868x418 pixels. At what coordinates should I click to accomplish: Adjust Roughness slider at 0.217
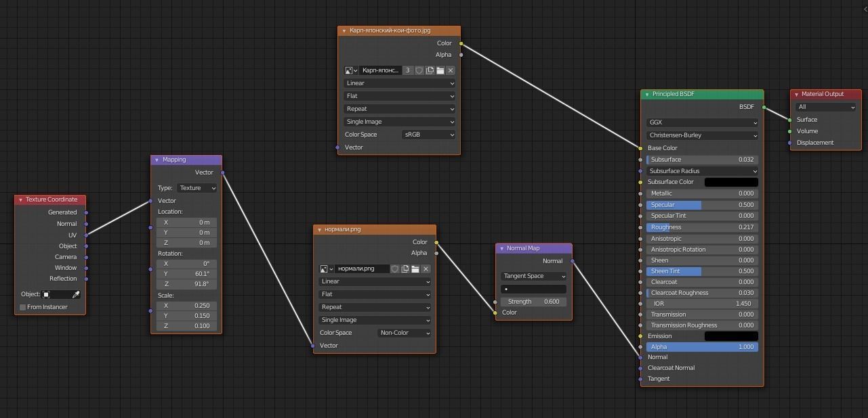702,227
